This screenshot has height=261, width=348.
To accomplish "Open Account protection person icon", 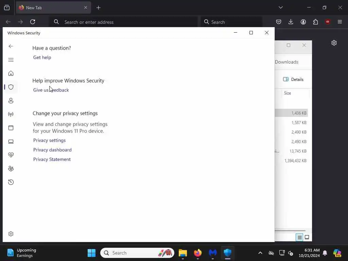I will [x=11, y=101].
